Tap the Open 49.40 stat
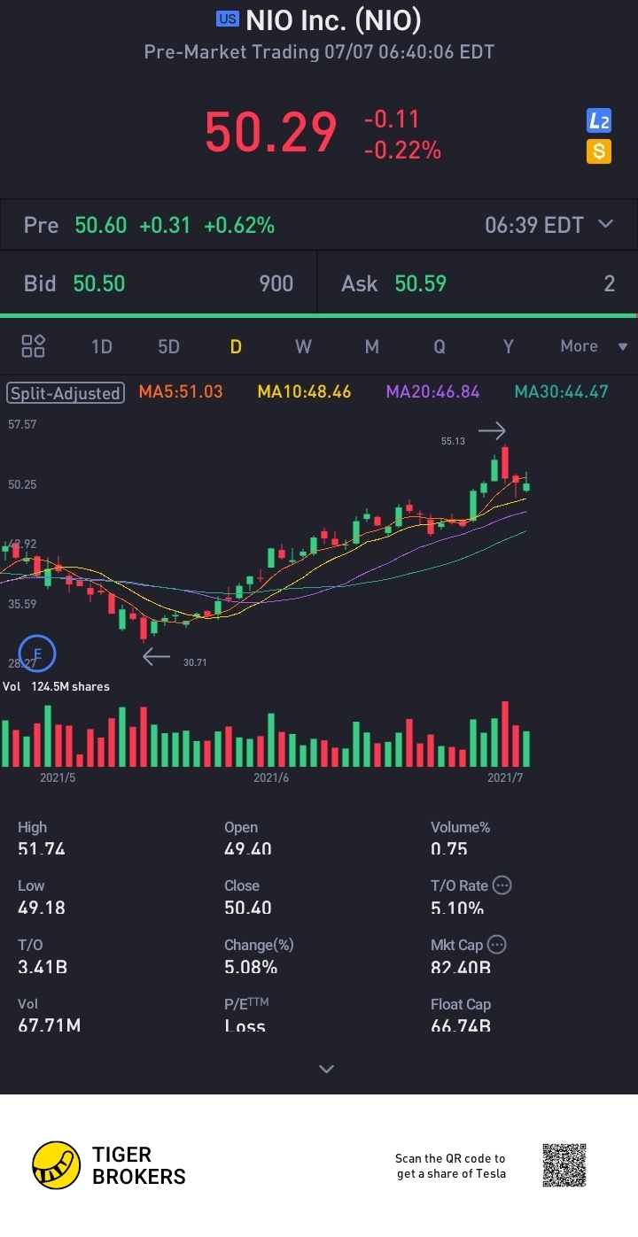 pyautogui.click(x=248, y=838)
